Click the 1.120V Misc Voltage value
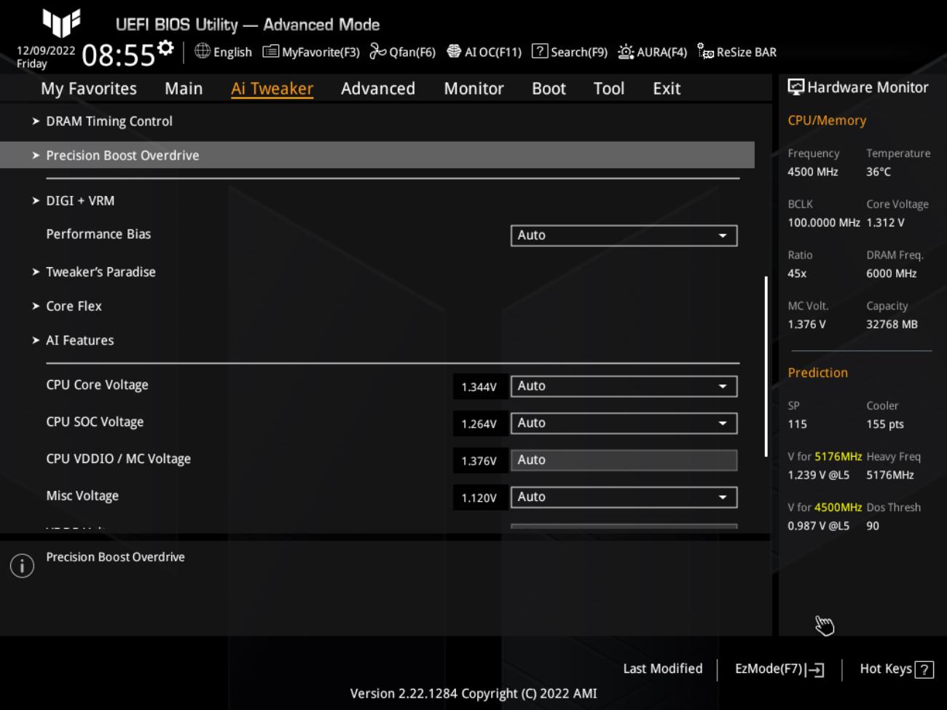Image resolution: width=947 pixels, height=710 pixels. pos(479,498)
